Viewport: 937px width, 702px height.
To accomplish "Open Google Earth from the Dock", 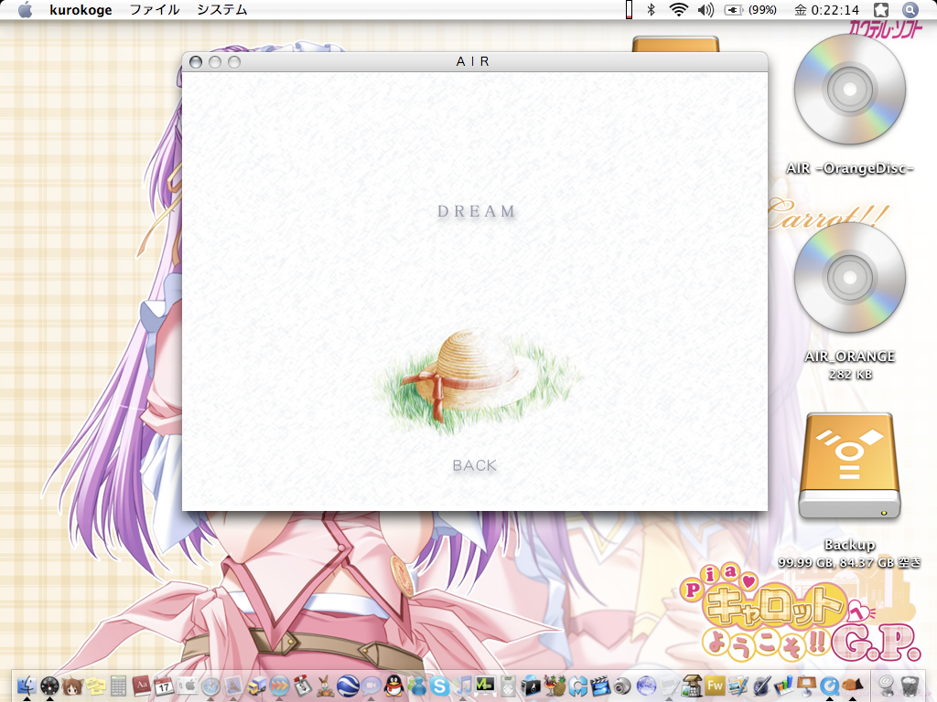I will point(348,686).
